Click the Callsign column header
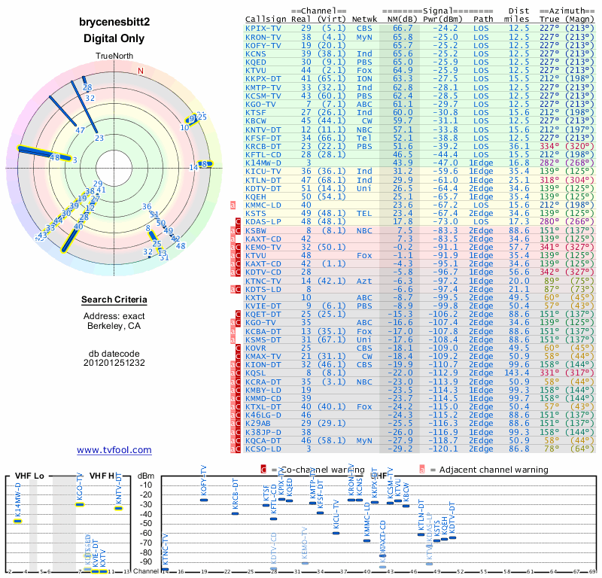This screenshot has width=602, height=578. tap(266, 19)
